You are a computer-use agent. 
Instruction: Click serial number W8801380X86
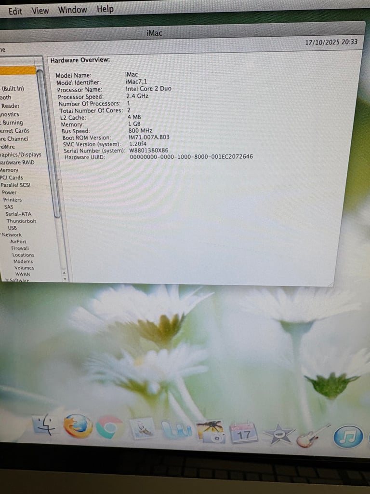point(149,151)
